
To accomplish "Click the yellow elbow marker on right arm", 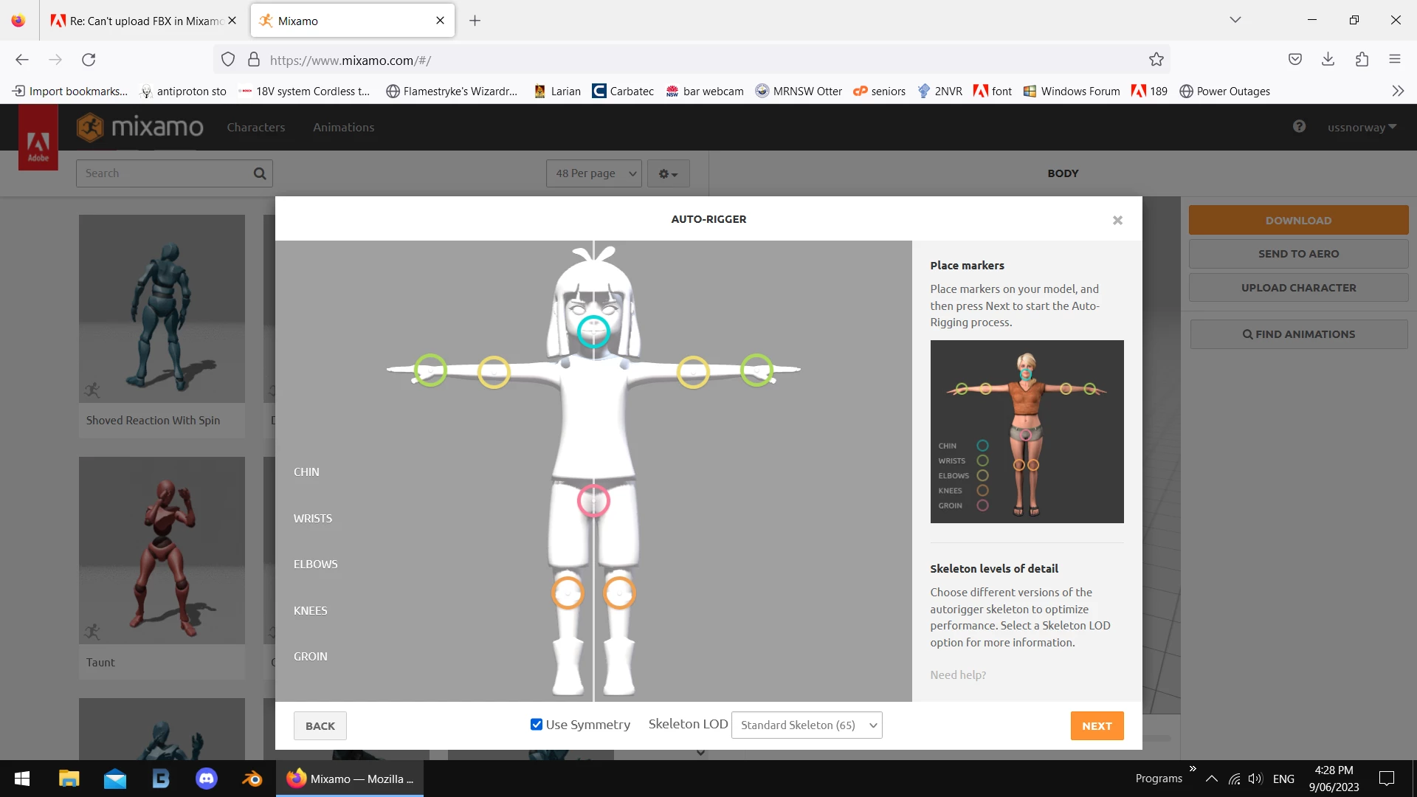I will (x=693, y=372).
